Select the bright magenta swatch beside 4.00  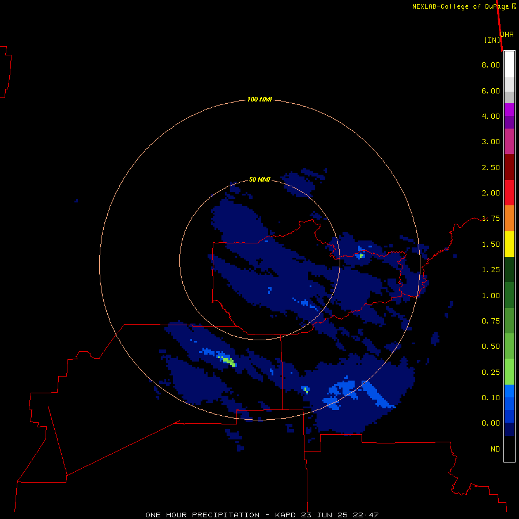tap(509, 110)
